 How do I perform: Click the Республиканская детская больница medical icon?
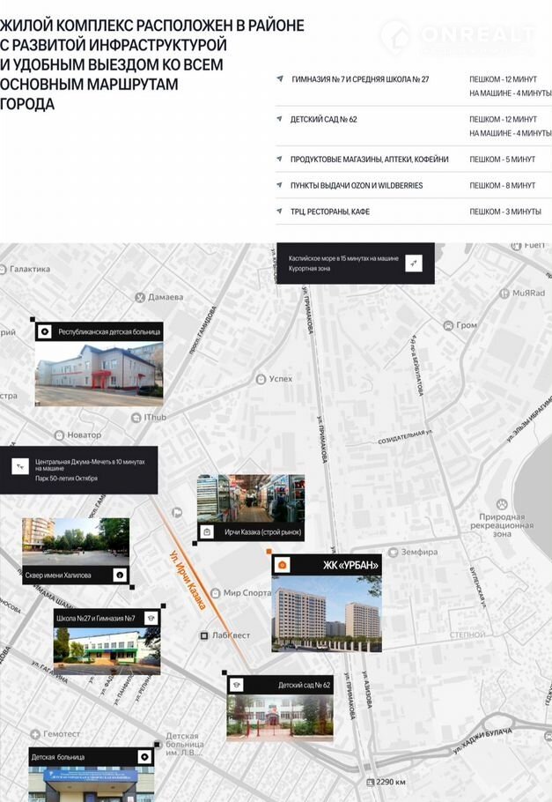click(45, 332)
